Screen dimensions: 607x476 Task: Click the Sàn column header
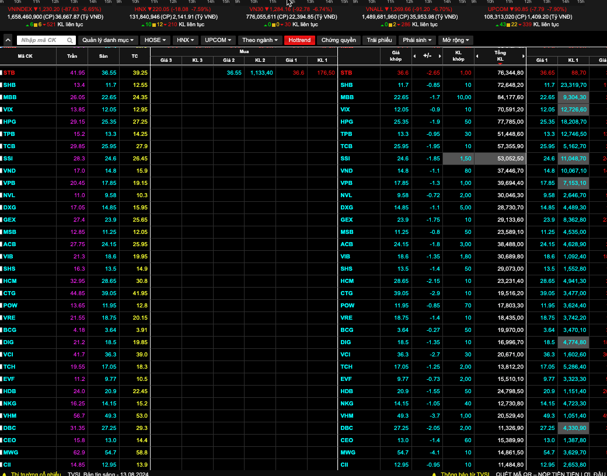[x=103, y=56]
